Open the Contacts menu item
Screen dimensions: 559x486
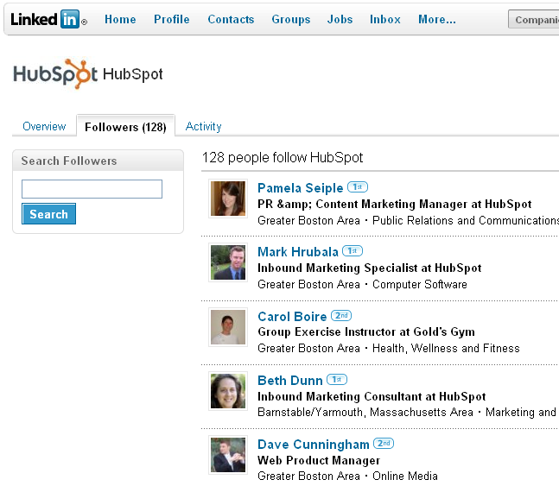point(231,19)
